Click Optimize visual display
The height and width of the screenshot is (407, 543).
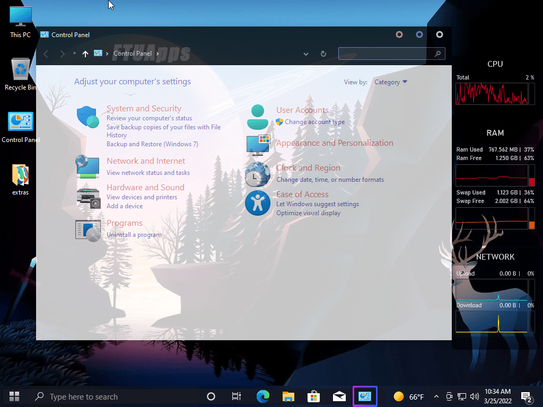point(308,213)
